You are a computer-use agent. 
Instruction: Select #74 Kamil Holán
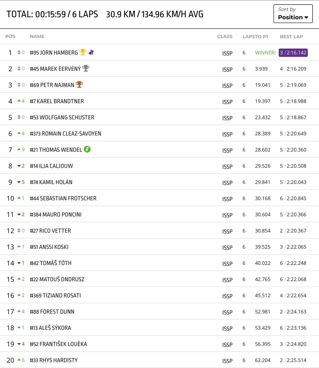[x=51, y=182]
